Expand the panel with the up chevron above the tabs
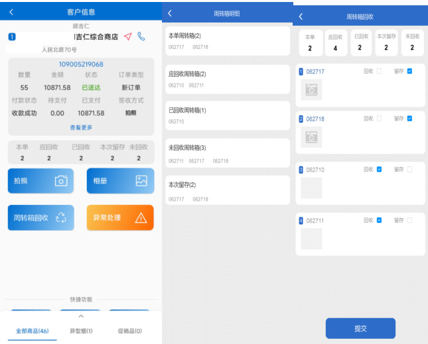 (x=81, y=317)
